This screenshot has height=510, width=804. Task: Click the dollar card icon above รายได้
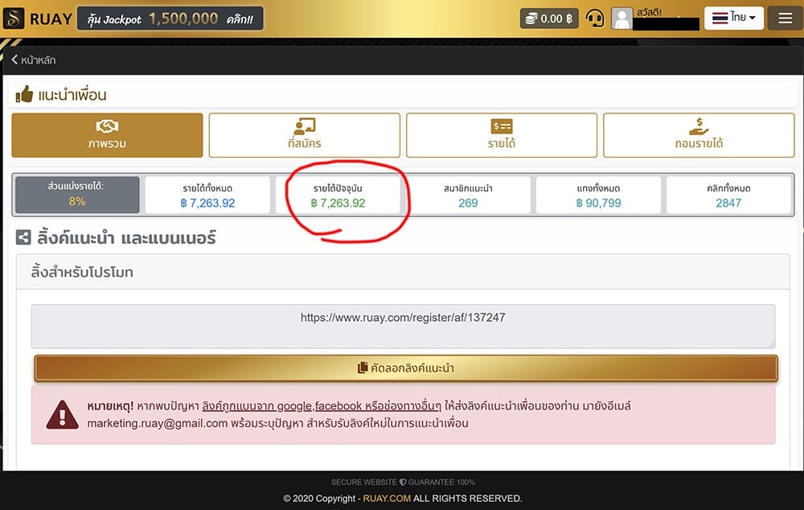(502, 126)
